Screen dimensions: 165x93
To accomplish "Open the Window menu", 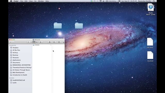I will 41,1.
